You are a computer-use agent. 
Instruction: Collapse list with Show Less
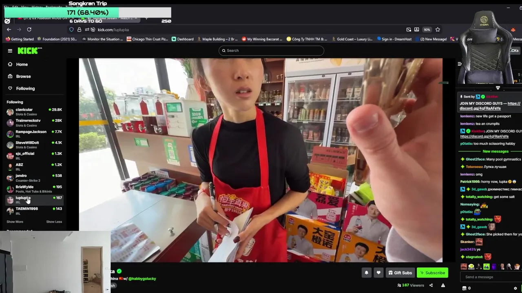pos(54,222)
